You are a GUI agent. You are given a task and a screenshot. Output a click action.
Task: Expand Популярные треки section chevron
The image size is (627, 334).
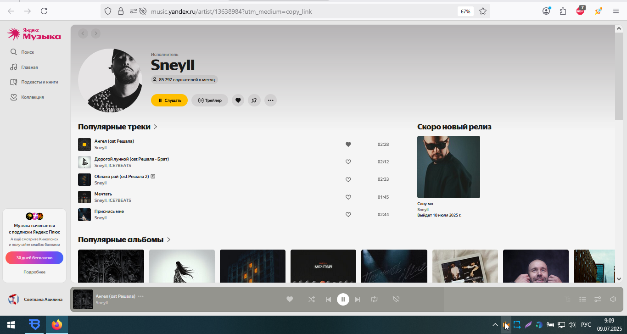(156, 127)
